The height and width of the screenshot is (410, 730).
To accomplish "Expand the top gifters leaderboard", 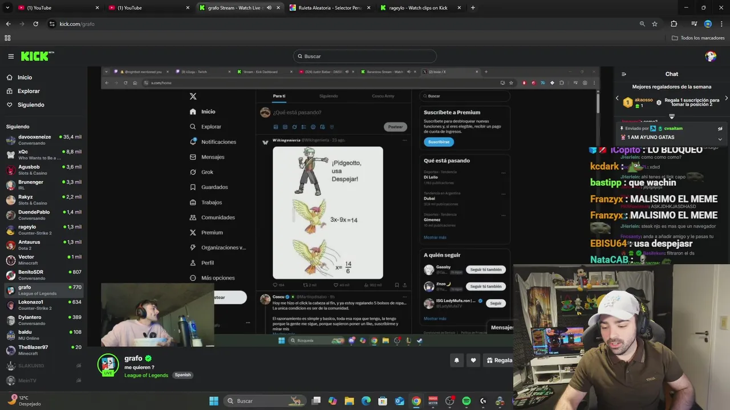I will 672,116.
